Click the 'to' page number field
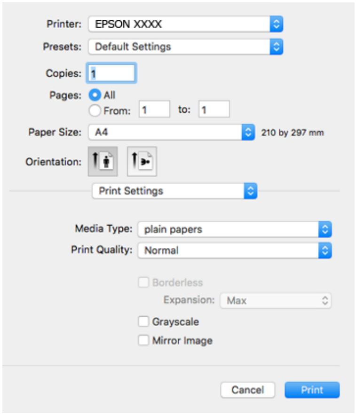 [214, 109]
